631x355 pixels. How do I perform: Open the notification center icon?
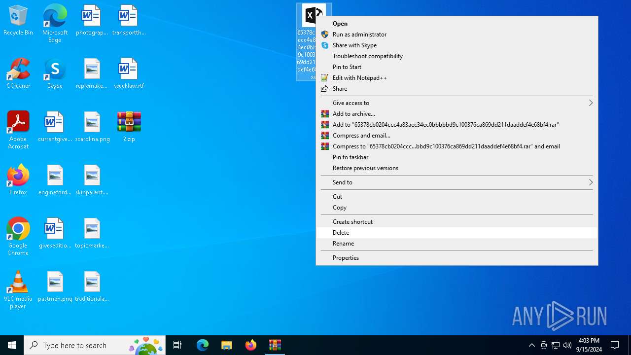pyautogui.click(x=615, y=345)
